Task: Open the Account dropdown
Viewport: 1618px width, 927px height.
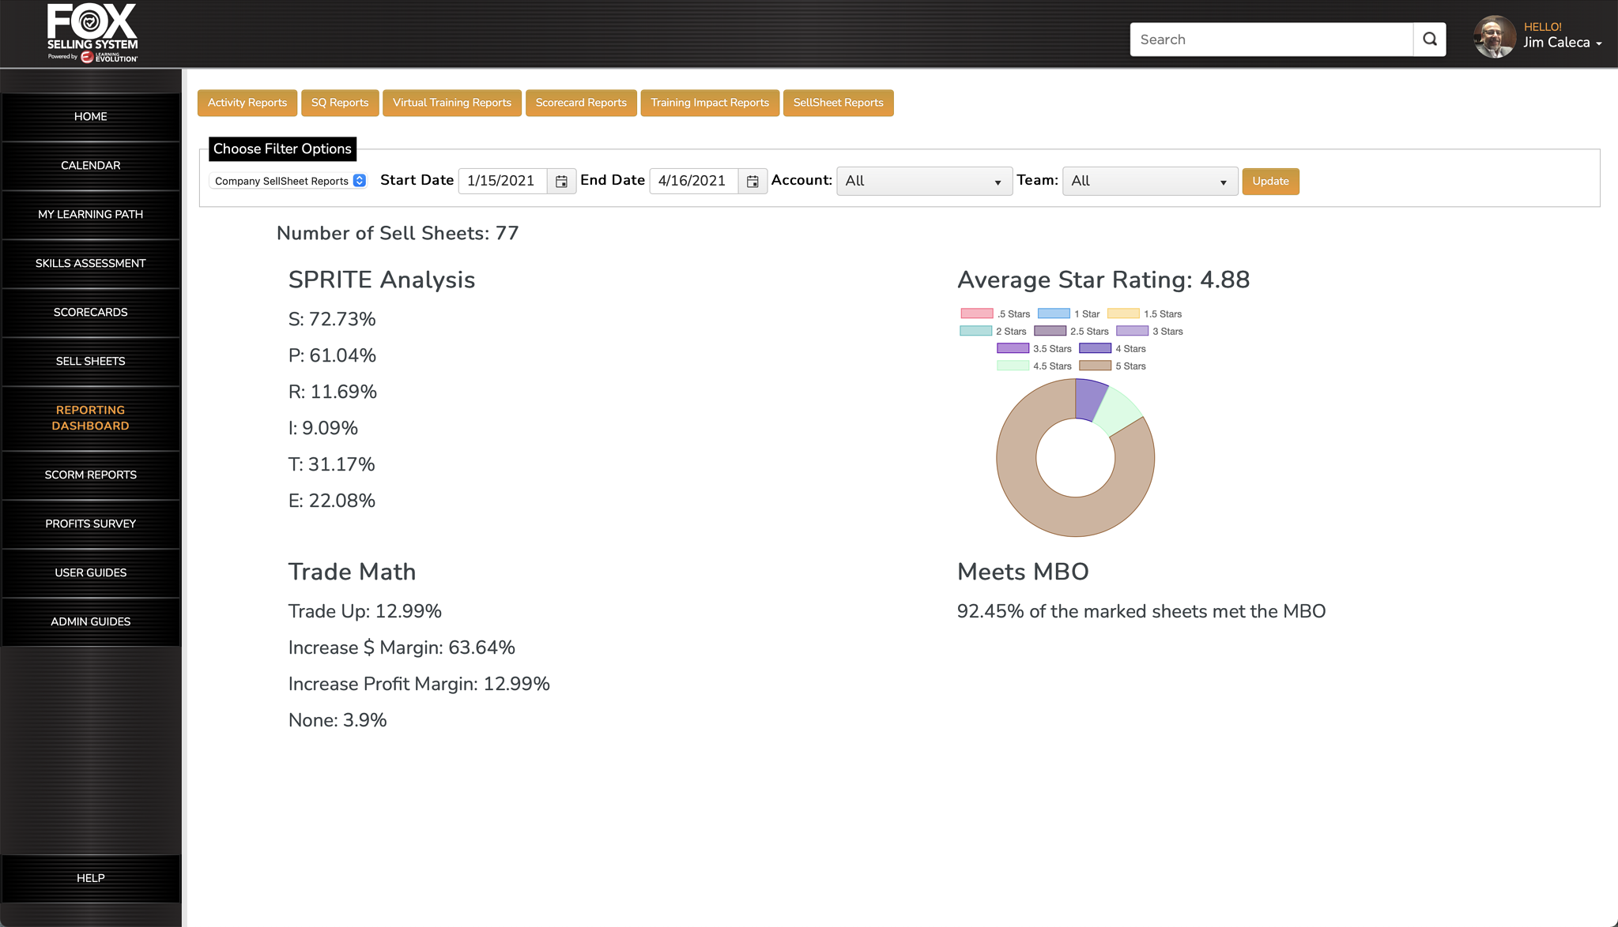Action: [x=924, y=181]
